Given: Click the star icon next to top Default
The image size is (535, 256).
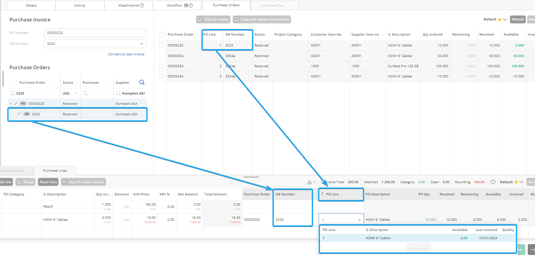Looking at the screenshot, I should point(500,19).
